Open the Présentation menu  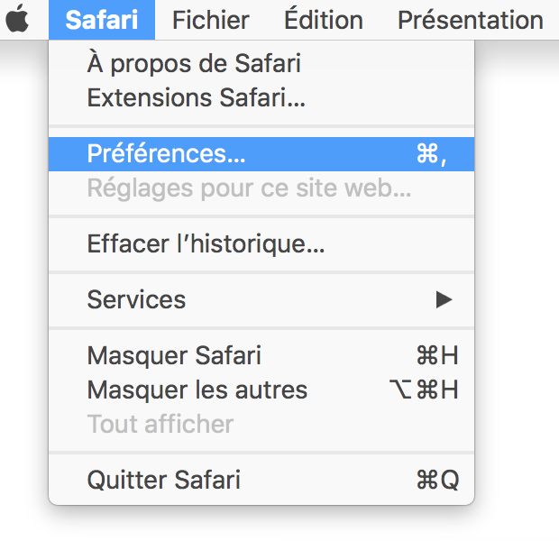coord(470,19)
